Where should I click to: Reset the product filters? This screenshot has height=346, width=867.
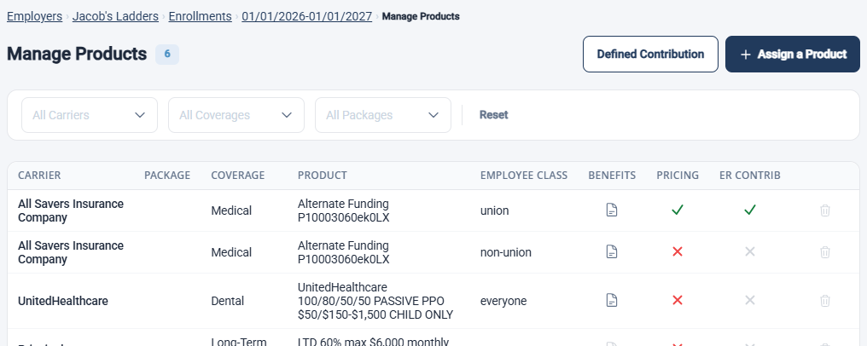coord(494,115)
